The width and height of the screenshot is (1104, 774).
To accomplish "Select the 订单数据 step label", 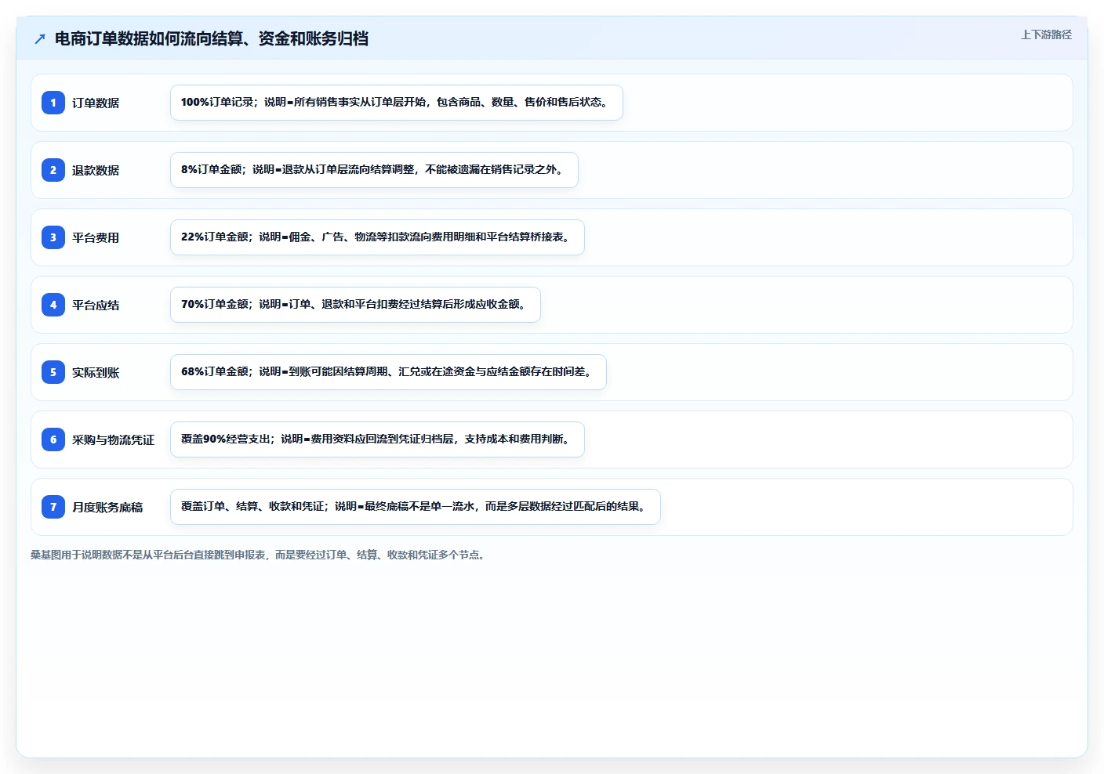I will 96,103.
